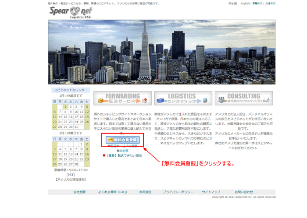Open the FORWARDING 転送サービス banner
This screenshot has height=218, width=307.
pyautogui.click(x=122, y=98)
